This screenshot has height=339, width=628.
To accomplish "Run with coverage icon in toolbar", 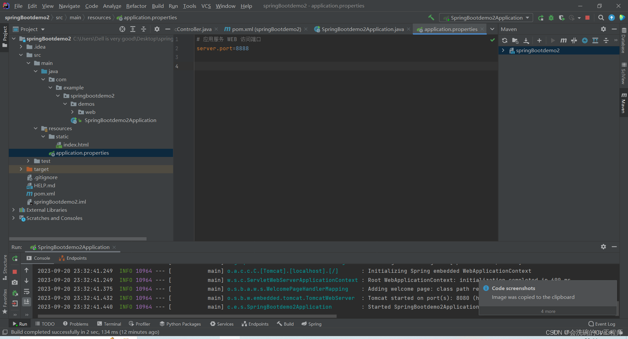I will [x=562, y=18].
